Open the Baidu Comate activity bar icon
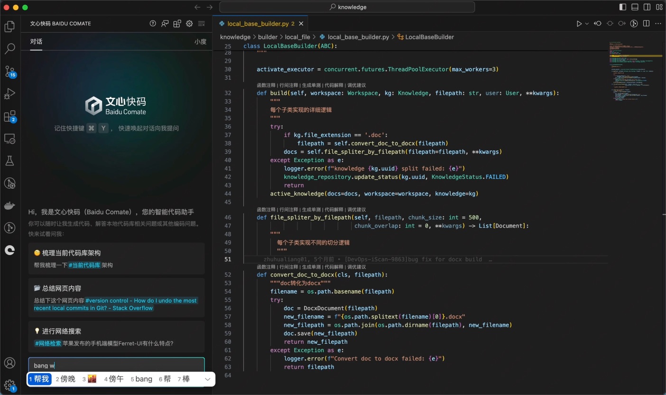The width and height of the screenshot is (666, 395). (x=9, y=250)
